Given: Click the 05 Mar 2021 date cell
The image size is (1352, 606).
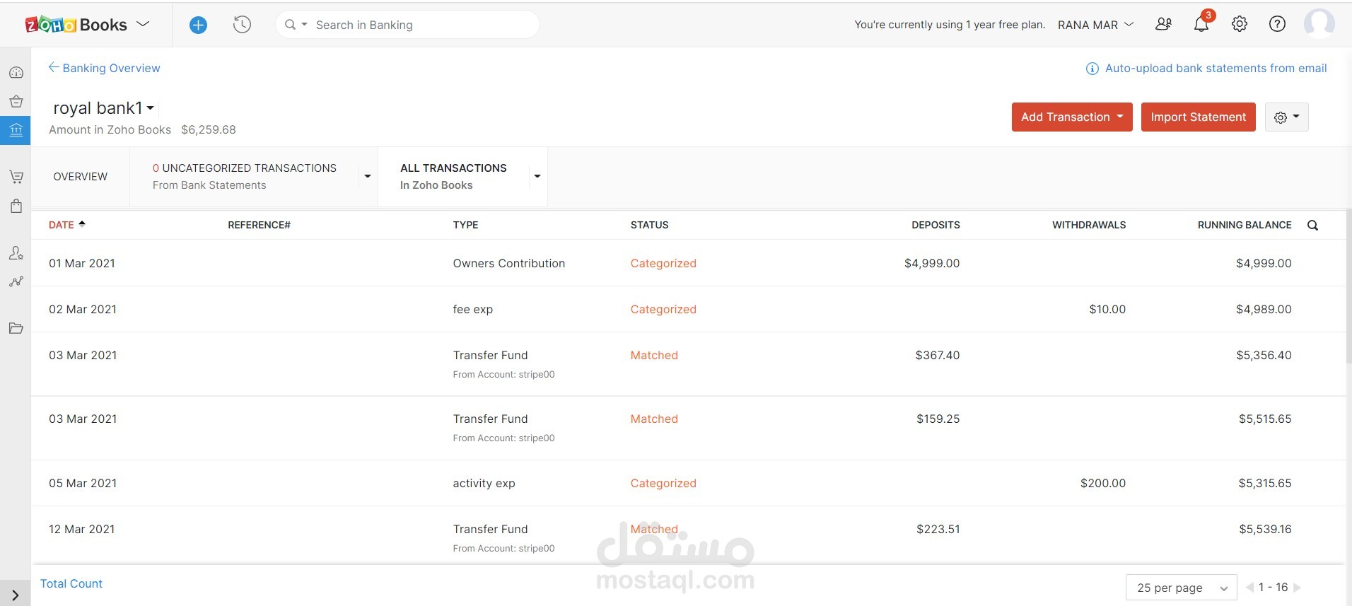Looking at the screenshot, I should click(x=83, y=483).
